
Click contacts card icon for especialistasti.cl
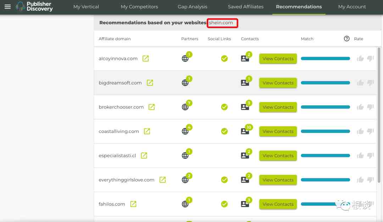[x=245, y=156]
